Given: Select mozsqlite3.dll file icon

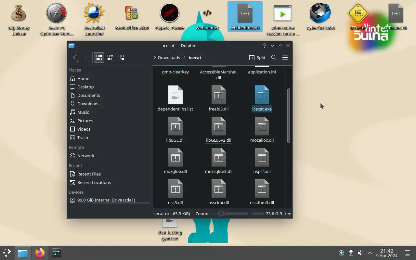Looking at the screenshot, I should click(219, 157).
